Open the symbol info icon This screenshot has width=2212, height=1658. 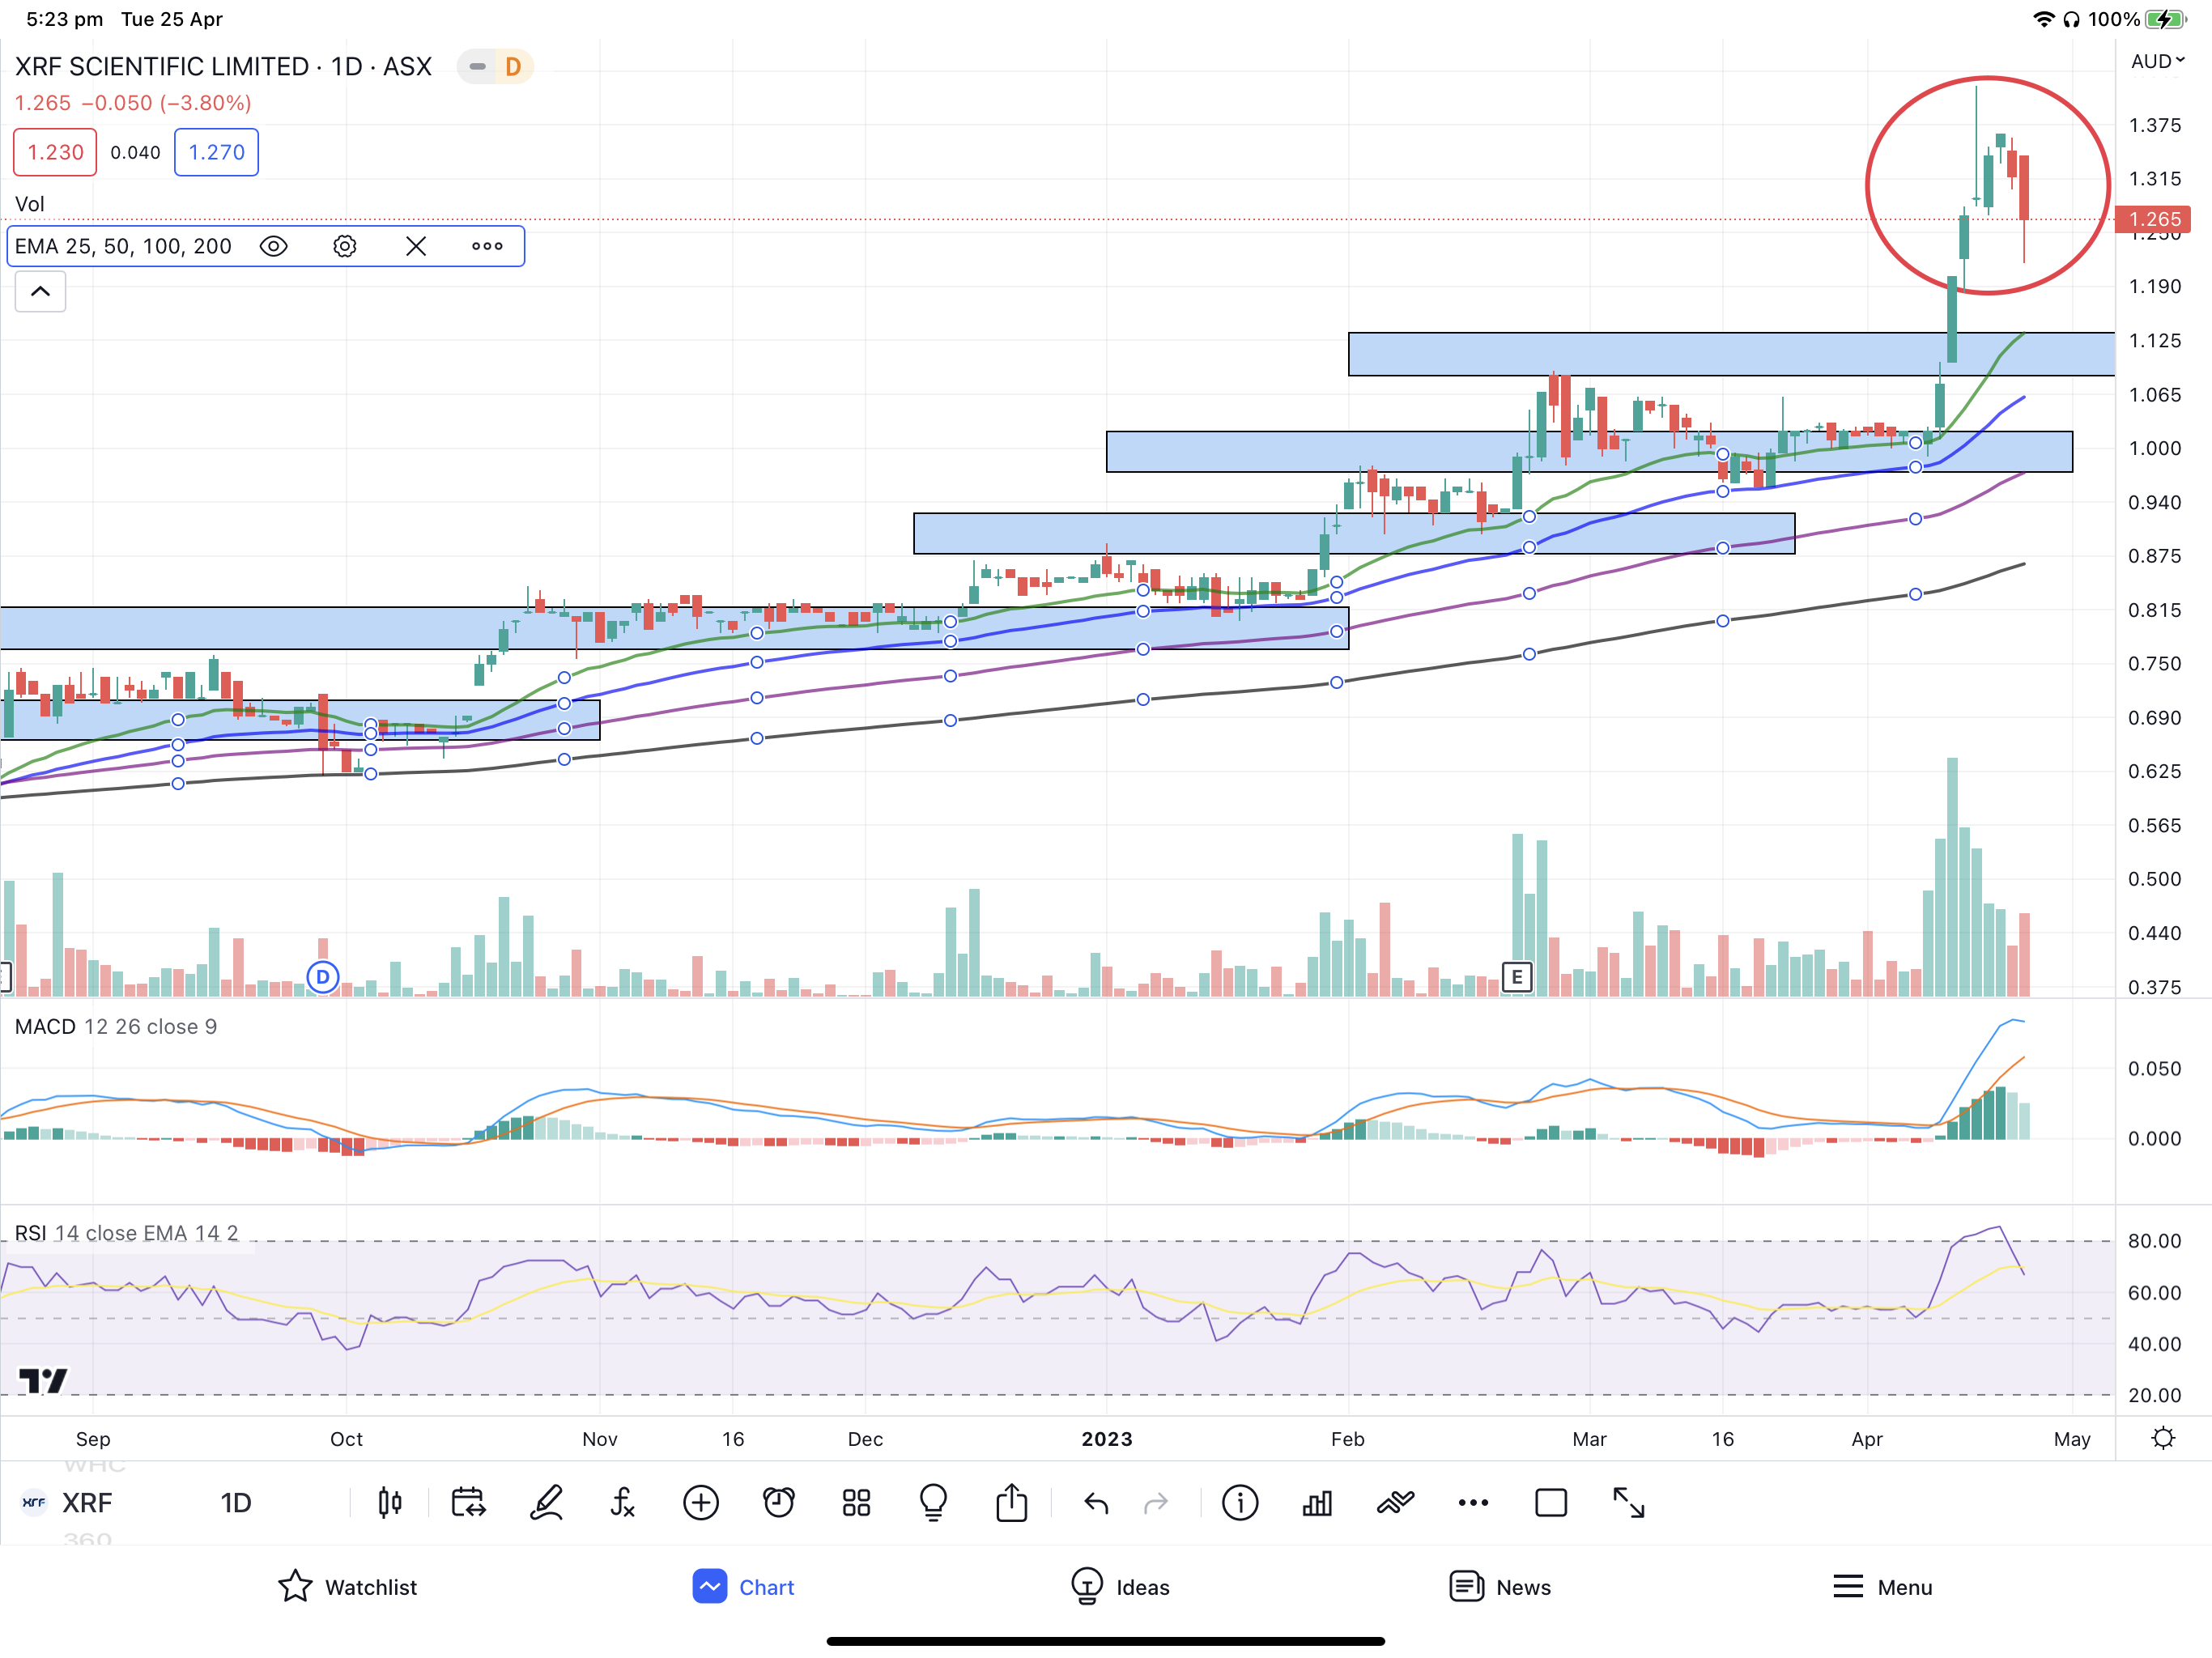coord(1240,1502)
